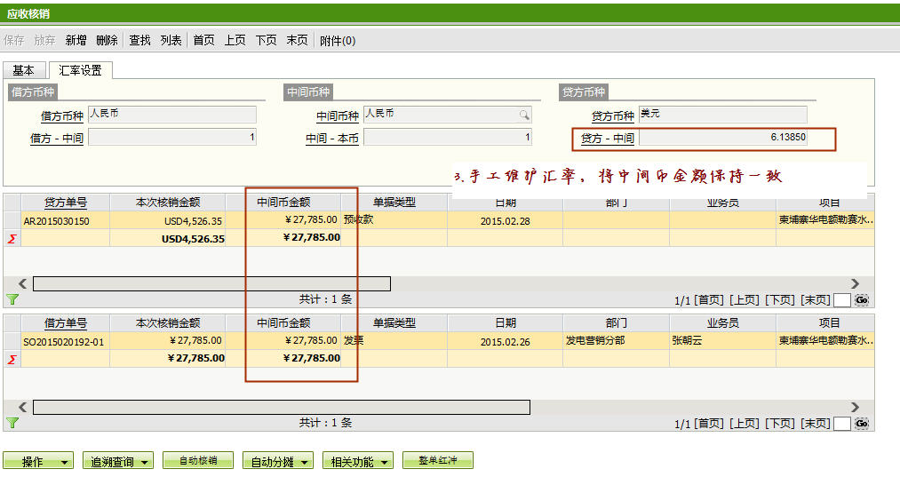Open the 列表 view
Screen dimensions: 900x493
[x=171, y=40]
